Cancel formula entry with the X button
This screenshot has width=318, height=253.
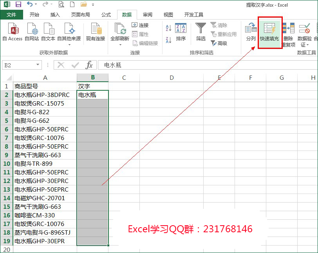61,65
